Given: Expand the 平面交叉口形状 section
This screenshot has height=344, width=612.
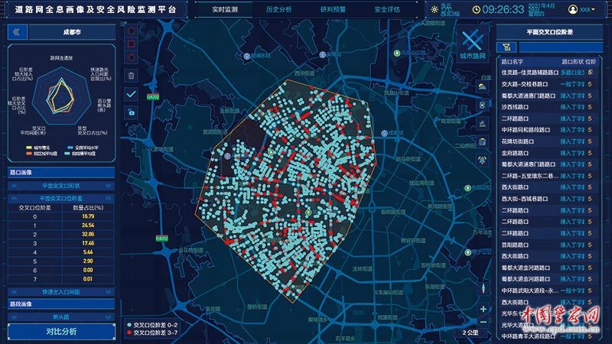Looking at the screenshot, I should pos(61,186).
